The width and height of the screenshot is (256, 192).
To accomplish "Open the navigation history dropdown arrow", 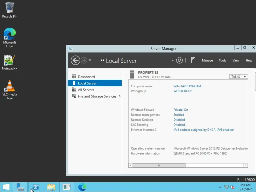I will tap(90, 60).
